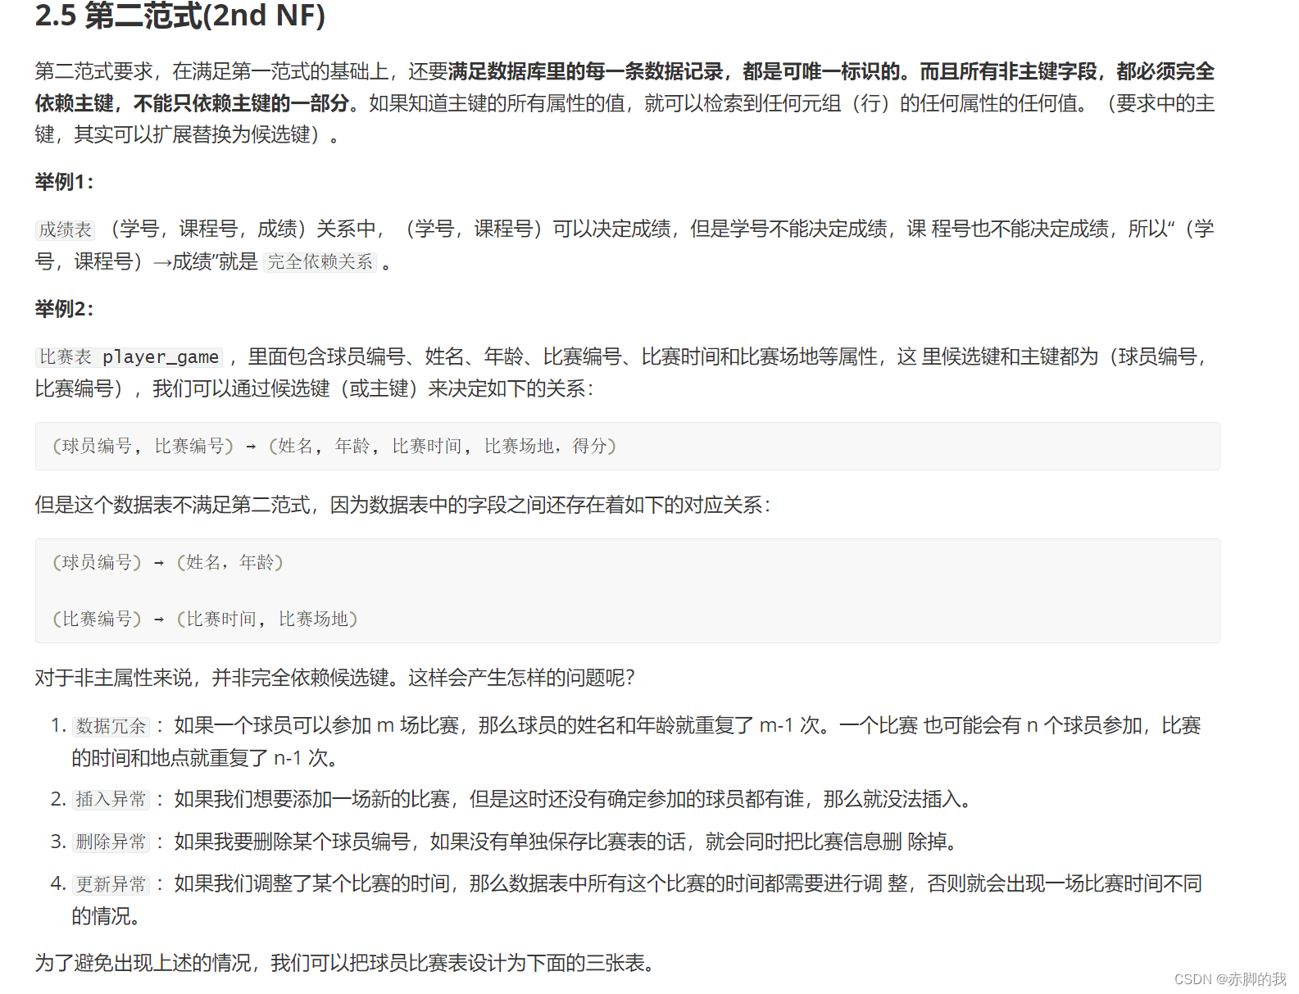Click the label "举例2:"
The width and height of the screenshot is (1299, 994).
(x=64, y=309)
